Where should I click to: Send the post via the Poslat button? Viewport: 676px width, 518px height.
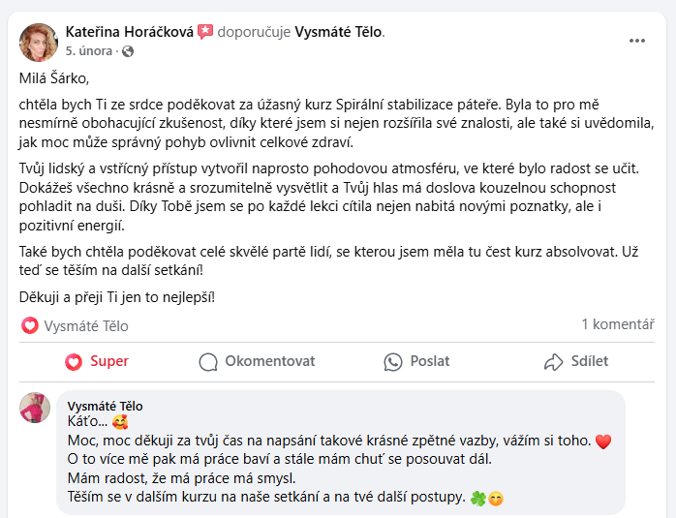[x=417, y=361]
